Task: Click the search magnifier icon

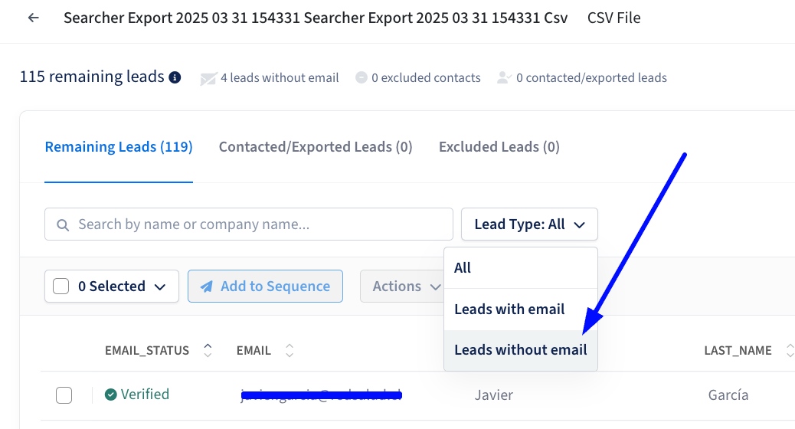Action: click(x=63, y=224)
